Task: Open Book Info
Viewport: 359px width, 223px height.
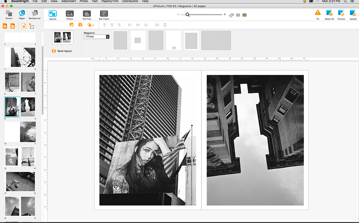Action: click(x=330, y=13)
